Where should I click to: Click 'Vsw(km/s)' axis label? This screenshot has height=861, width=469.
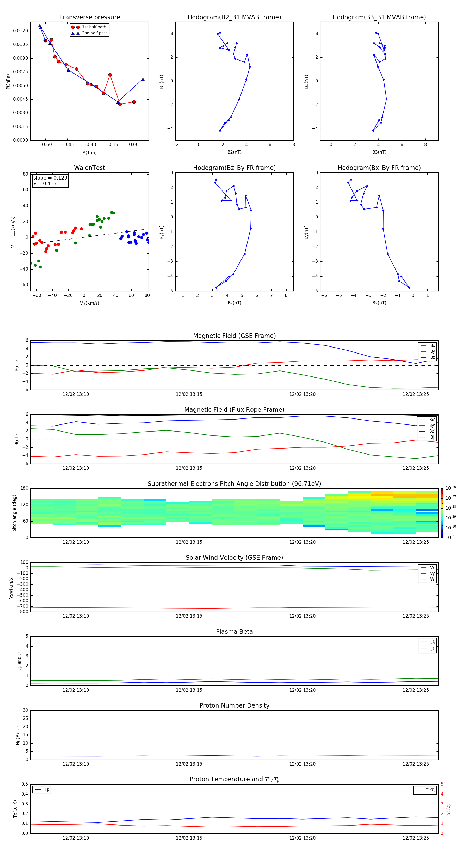[11, 587]
